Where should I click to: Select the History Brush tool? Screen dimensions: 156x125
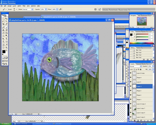coord(6,30)
